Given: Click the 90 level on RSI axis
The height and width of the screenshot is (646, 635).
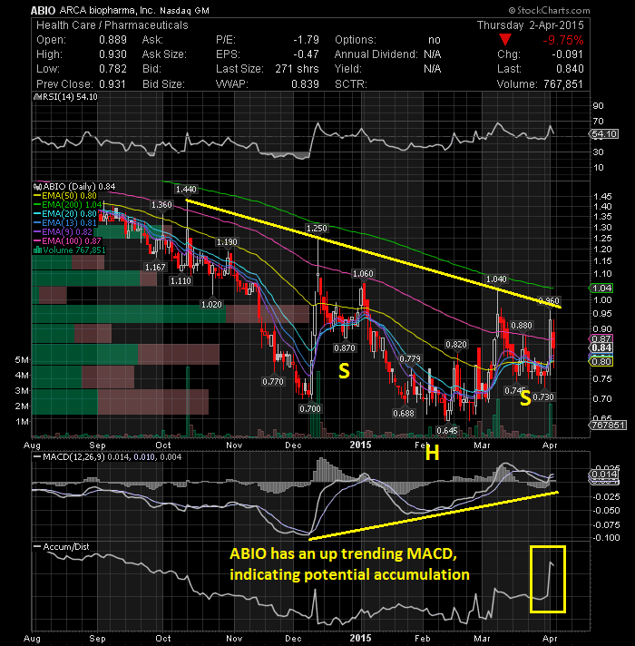Looking at the screenshot, I should coord(598,106).
